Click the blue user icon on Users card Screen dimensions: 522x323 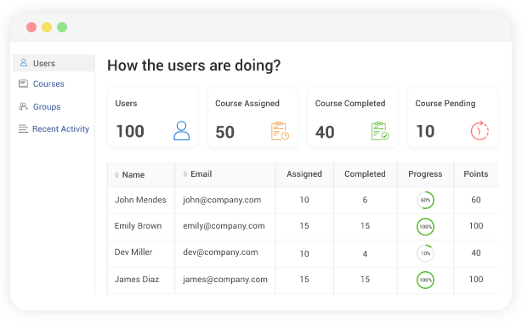coord(181,131)
